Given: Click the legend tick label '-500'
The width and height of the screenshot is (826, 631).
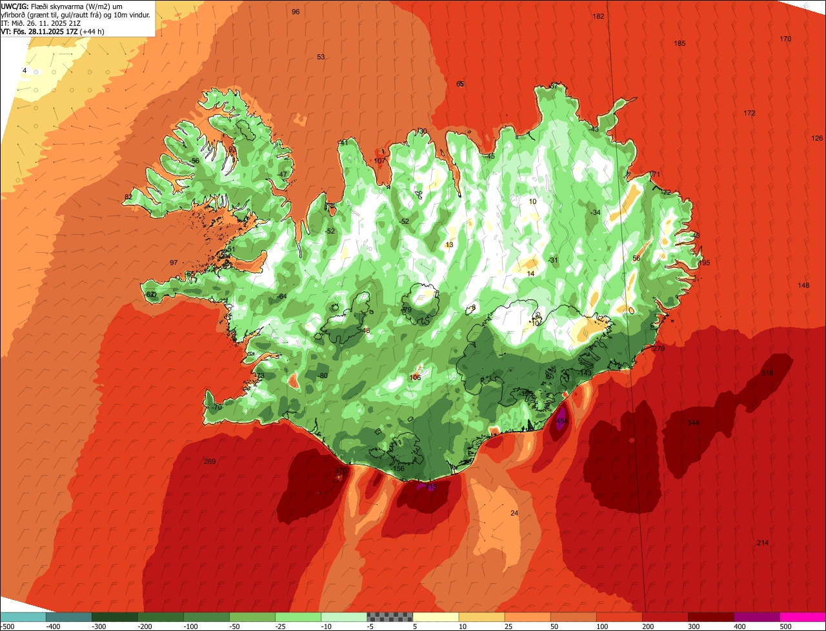Looking at the screenshot, I should tap(8, 626).
